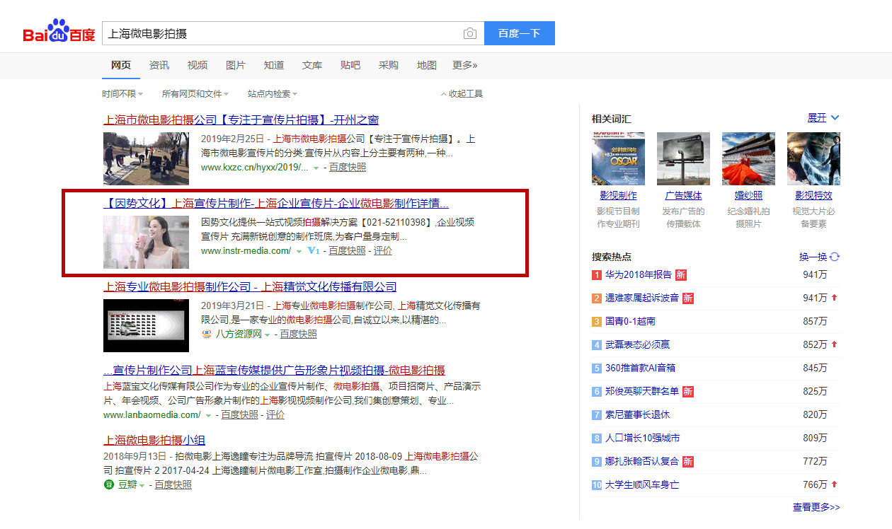This screenshot has width=892, height=529.
Task: Open hot search 索尼董事长退休
Action: click(637, 414)
